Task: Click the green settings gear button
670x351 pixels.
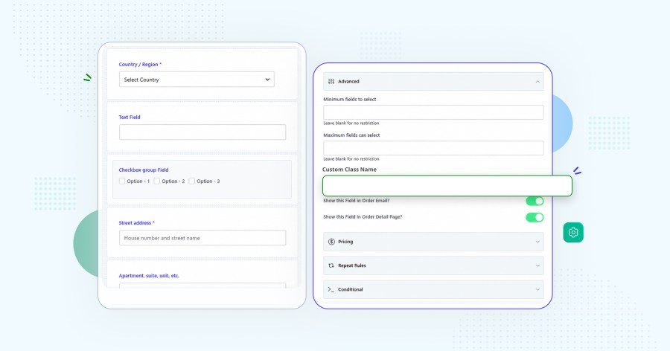Action: [x=573, y=232]
